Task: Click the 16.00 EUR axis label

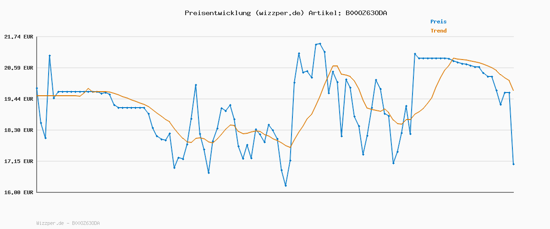Action: 18,193
